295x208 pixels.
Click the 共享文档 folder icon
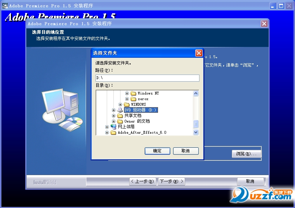[x=120, y=116]
